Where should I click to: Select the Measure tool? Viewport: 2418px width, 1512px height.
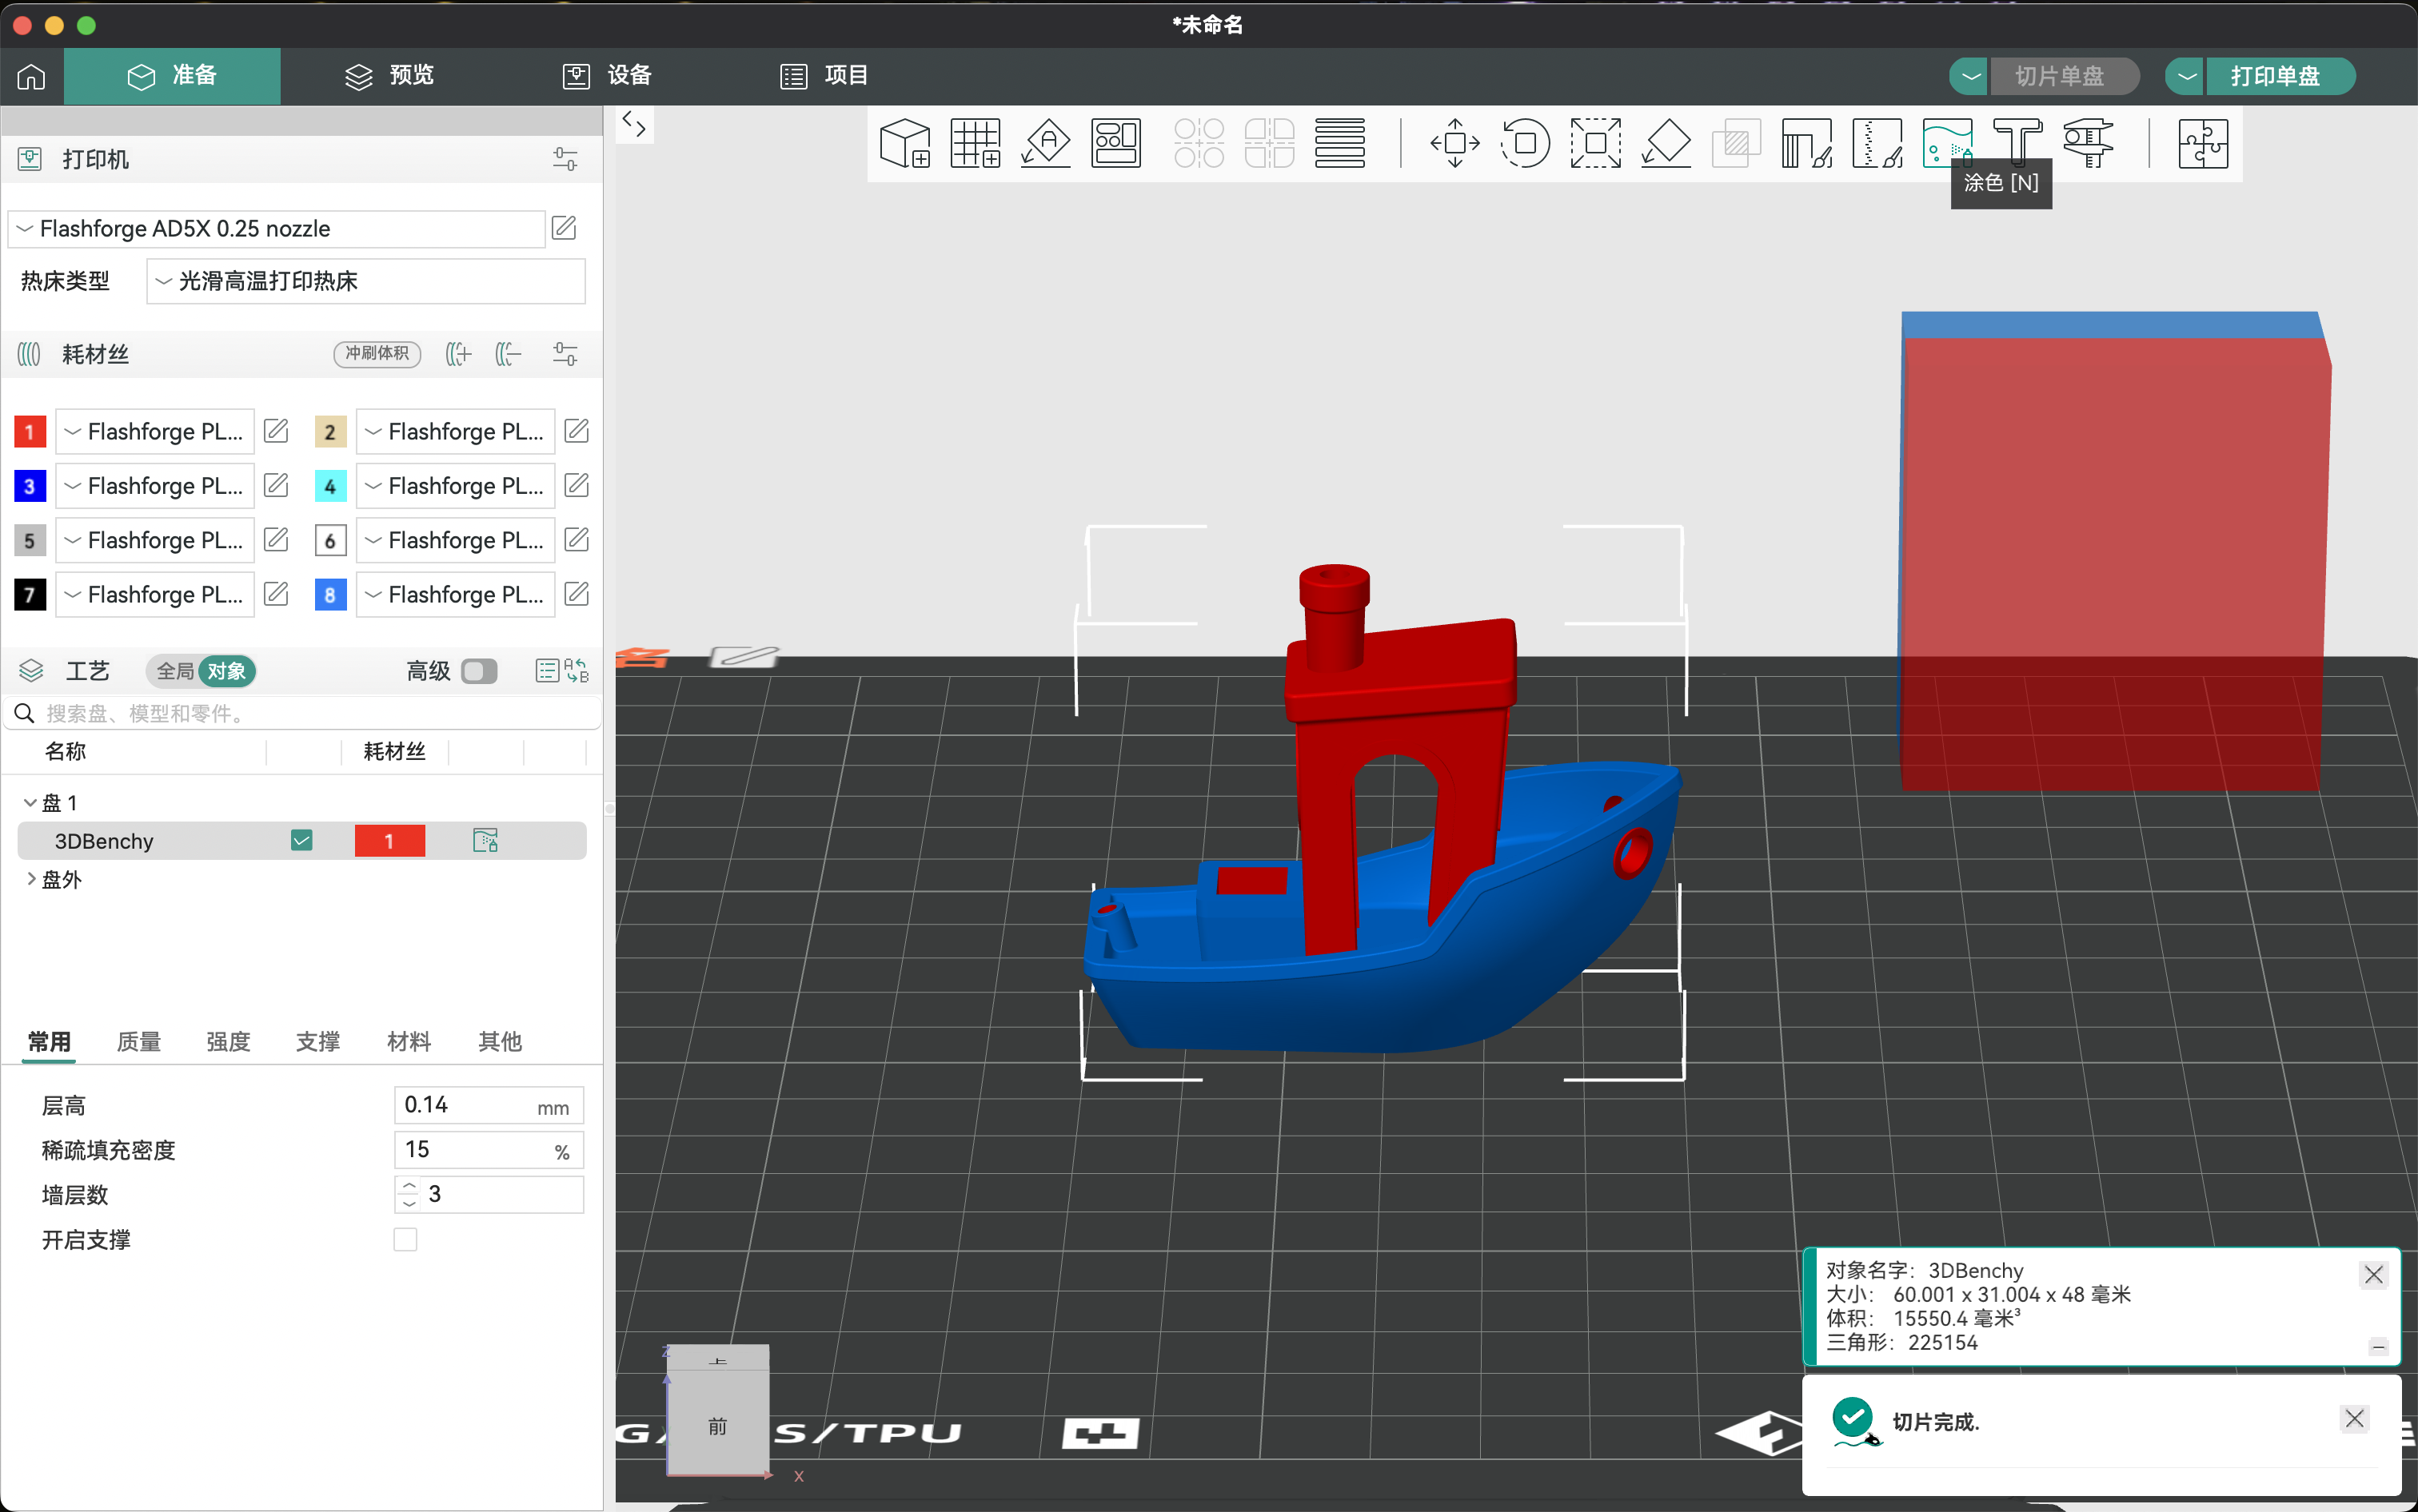pos(2088,143)
